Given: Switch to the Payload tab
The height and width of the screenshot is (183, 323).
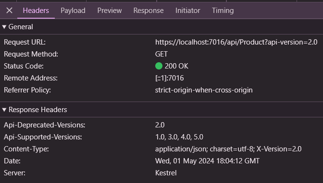Looking at the screenshot, I should pos(73,11).
